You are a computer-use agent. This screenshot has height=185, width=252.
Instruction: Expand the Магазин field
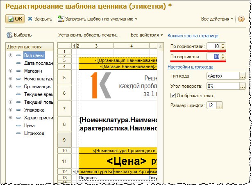click(x=10, y=71)
